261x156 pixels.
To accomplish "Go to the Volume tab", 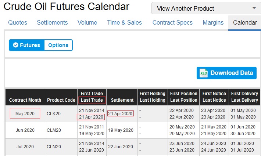I will (x=87, y=23).
